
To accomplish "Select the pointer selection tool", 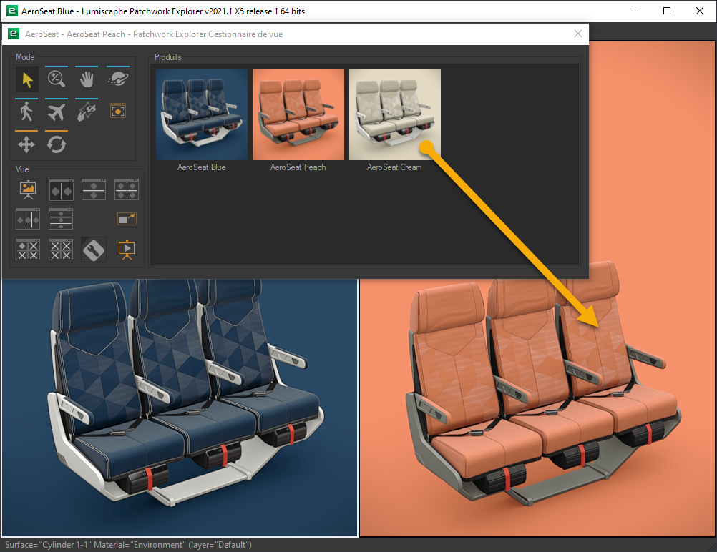I will (x=26, y=79).
